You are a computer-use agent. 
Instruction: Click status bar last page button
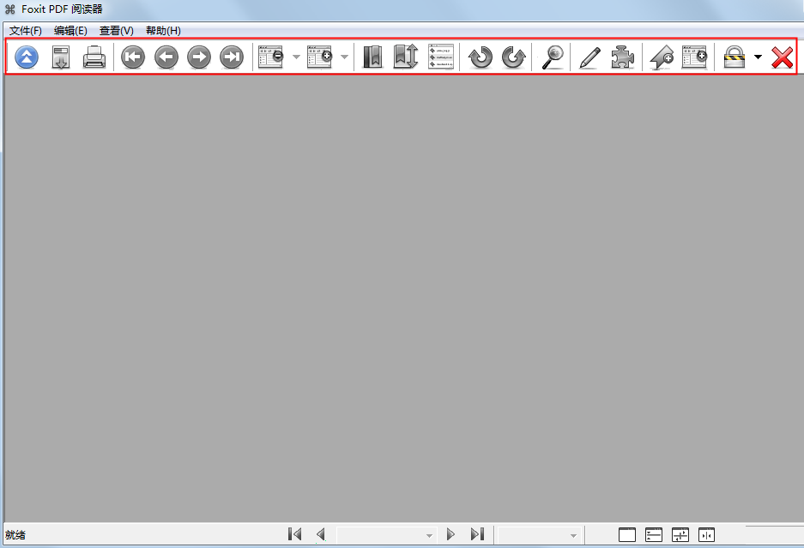[477, 534]
